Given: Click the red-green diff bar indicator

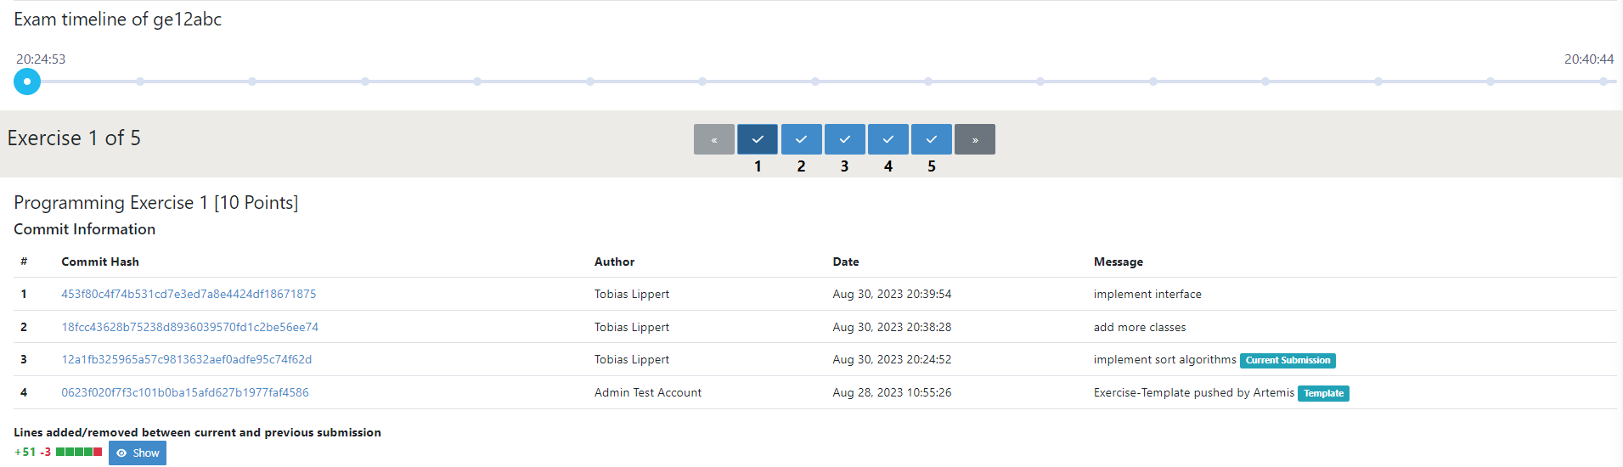Looking at the screenshot, I should 79,452.
